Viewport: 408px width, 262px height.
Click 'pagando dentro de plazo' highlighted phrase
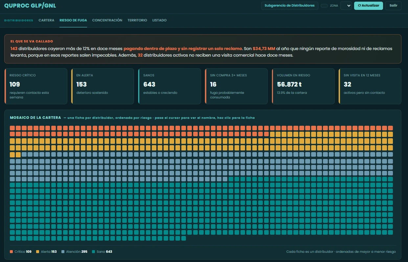coord(149,48)
